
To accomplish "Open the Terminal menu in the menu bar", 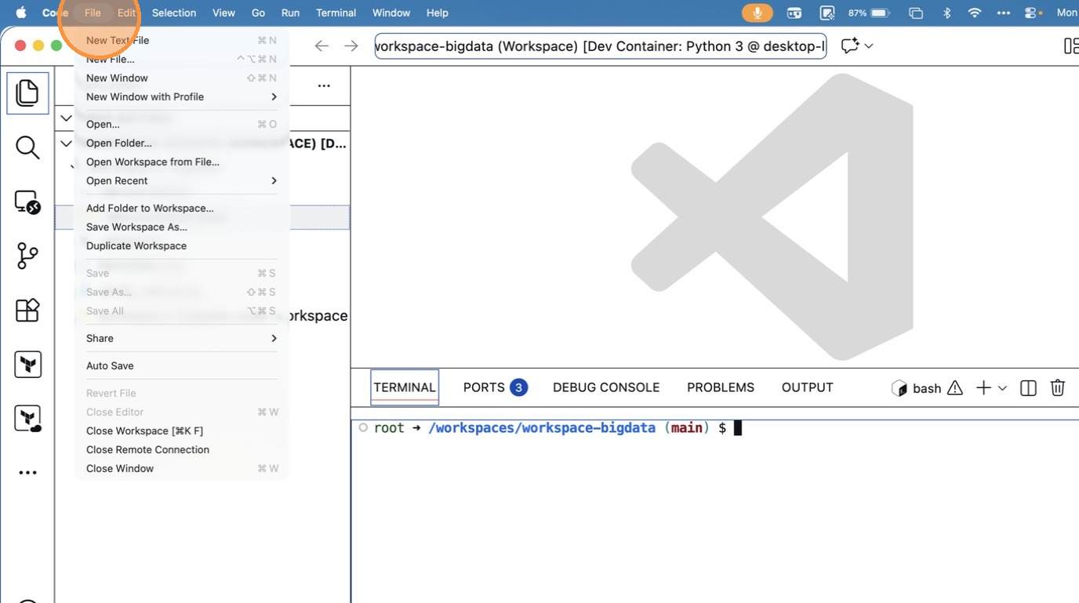I will point(336,13).
